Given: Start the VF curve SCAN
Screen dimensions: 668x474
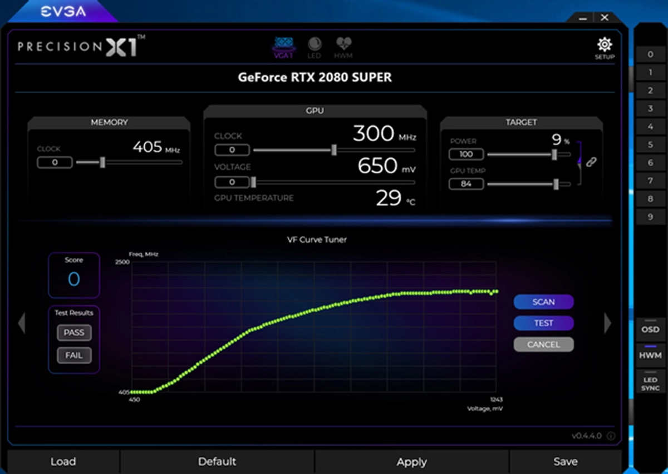Looking at the screenshot, I should [x=543, y=302].
